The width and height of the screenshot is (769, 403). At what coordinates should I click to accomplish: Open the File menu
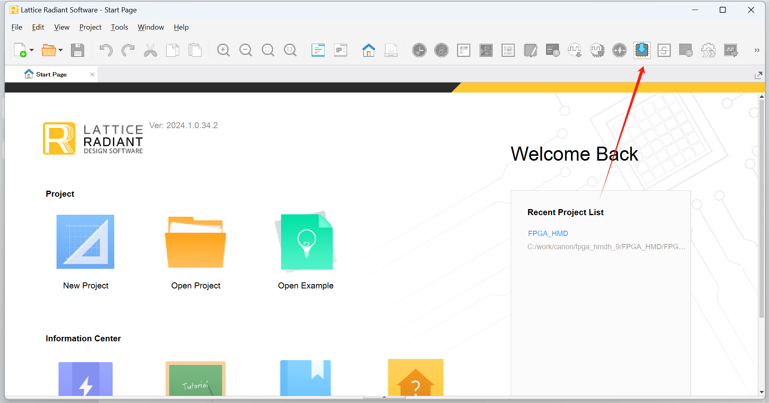click(17, 27)
